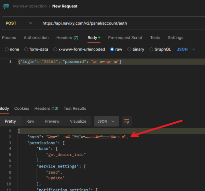The width and height of the screenshot is (205, 191).
Task: Click the "login" key in request body
Action: pyautogui.click(x=28, y=62)
